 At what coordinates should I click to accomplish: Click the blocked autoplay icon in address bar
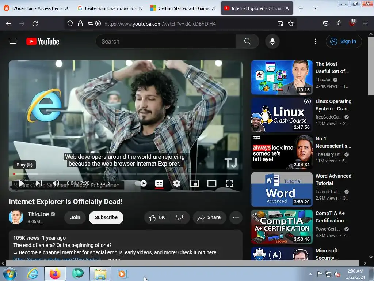coord(98,24)
